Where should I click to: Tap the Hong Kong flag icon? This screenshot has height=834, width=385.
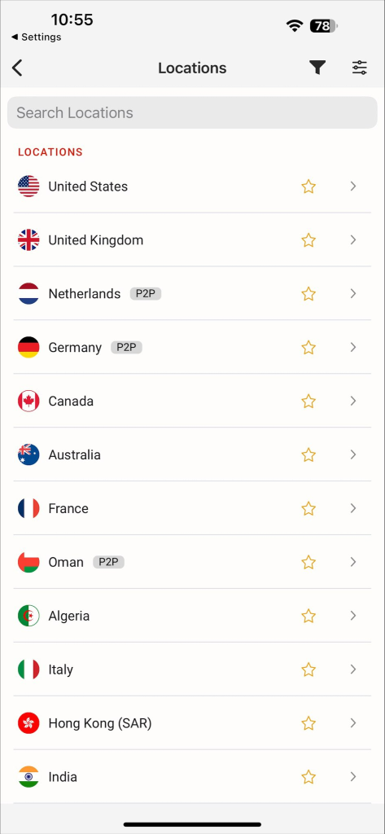tap(28, 723)
